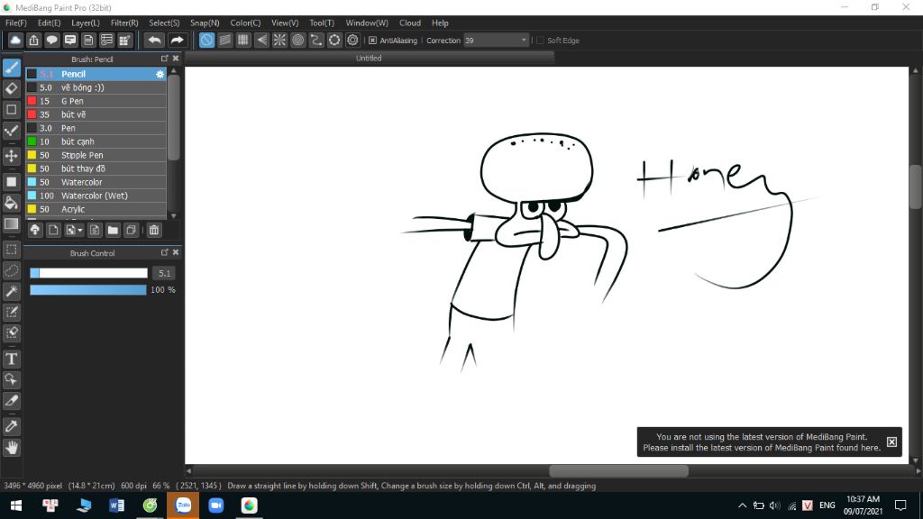This screenshot has height=519, width=923.
Task: Open Word from the taskbar
Action: click(x=116, y=505)
